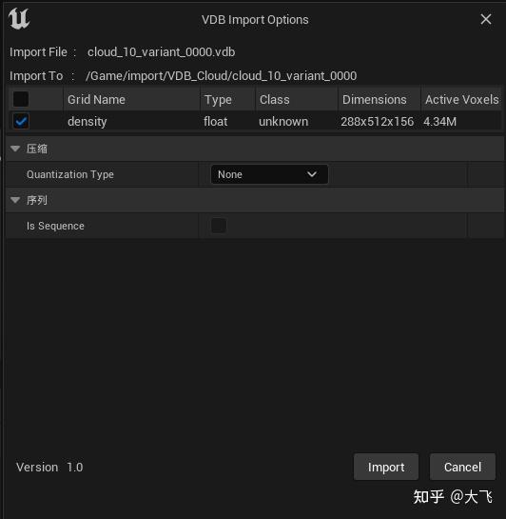506x519 pixels.
Task: Enable the Is Sequence checkbox
Action: coord(219,226)
